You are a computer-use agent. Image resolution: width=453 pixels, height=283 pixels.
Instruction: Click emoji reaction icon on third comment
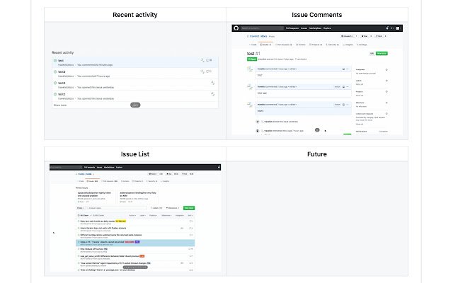tap(343, 104)
